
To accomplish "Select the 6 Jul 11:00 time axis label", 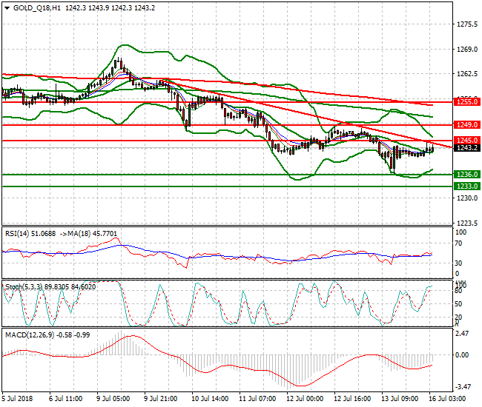I will coord(65,399).
